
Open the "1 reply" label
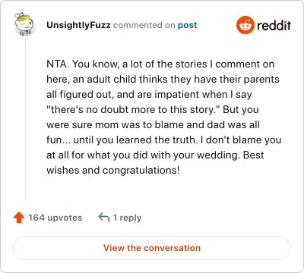click(127, 218)
